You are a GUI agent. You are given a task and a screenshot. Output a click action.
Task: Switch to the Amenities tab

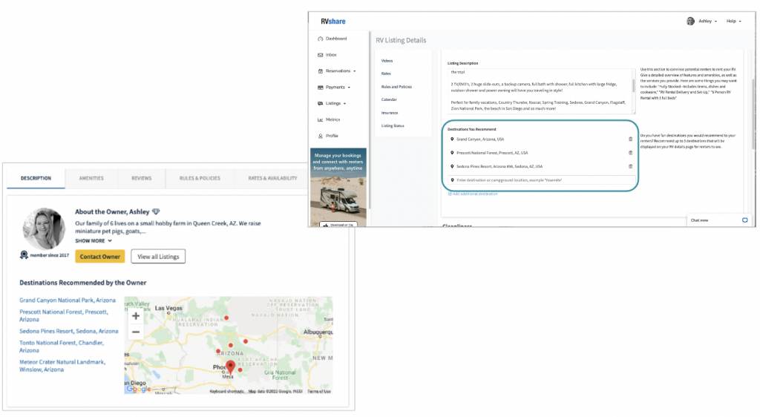pos(91,178)
